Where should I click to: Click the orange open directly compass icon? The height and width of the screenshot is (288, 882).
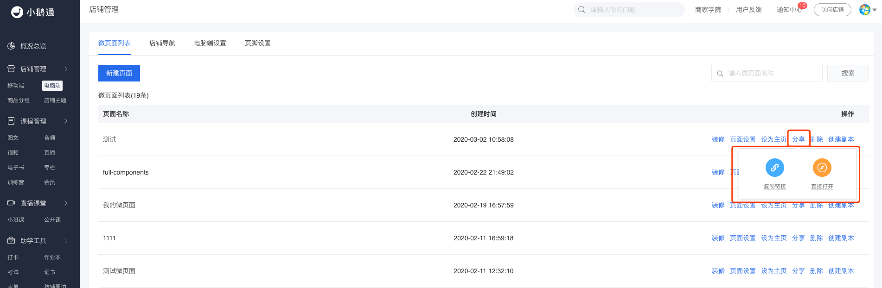coord(822,168)
